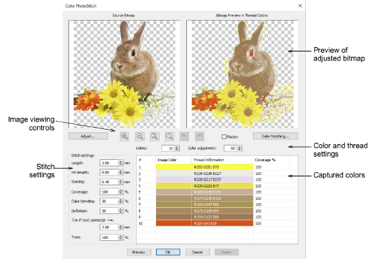
Task: Click the Bitmap Preview in Thread Colors image
Action: [243, 74]
